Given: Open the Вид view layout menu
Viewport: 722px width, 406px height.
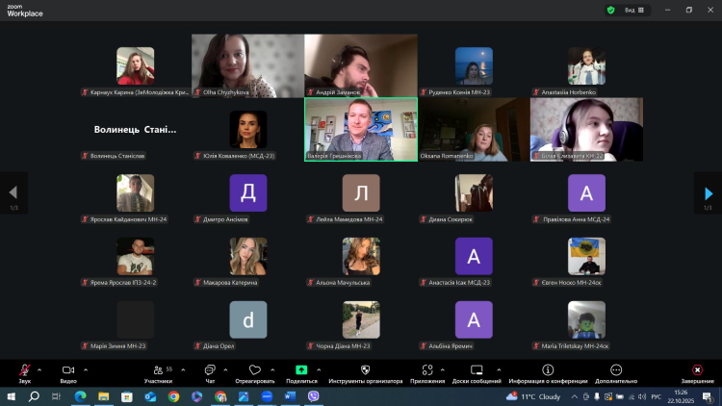Looking at the screenshot, I should [633, 10].
